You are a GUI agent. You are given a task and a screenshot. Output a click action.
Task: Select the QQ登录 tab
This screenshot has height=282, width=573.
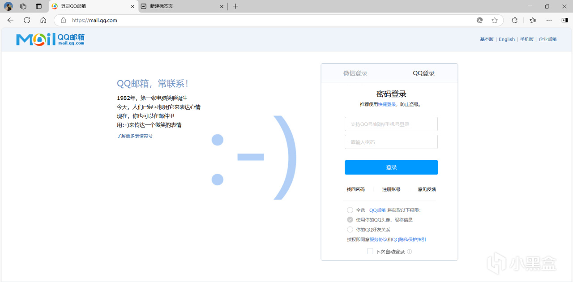423,73
